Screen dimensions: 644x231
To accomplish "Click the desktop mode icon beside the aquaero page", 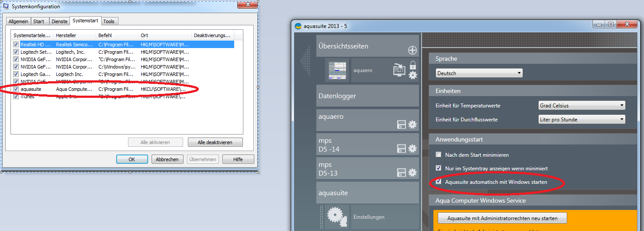I will [399, 70].
